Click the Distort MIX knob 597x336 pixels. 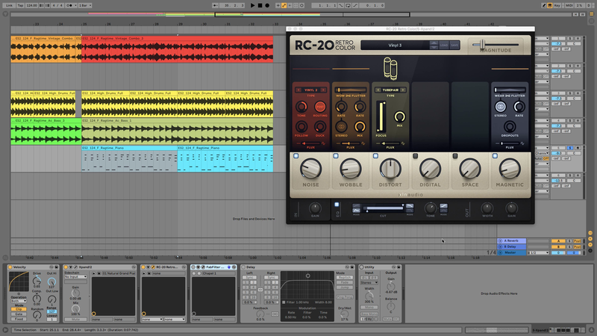(399, 116)
